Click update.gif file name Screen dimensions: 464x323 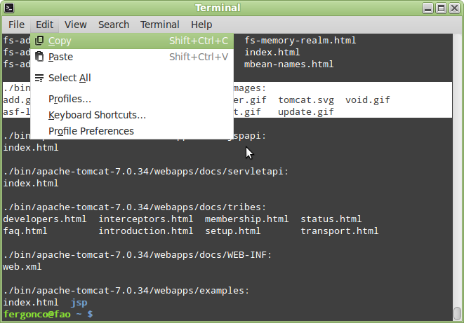(306, 112)
